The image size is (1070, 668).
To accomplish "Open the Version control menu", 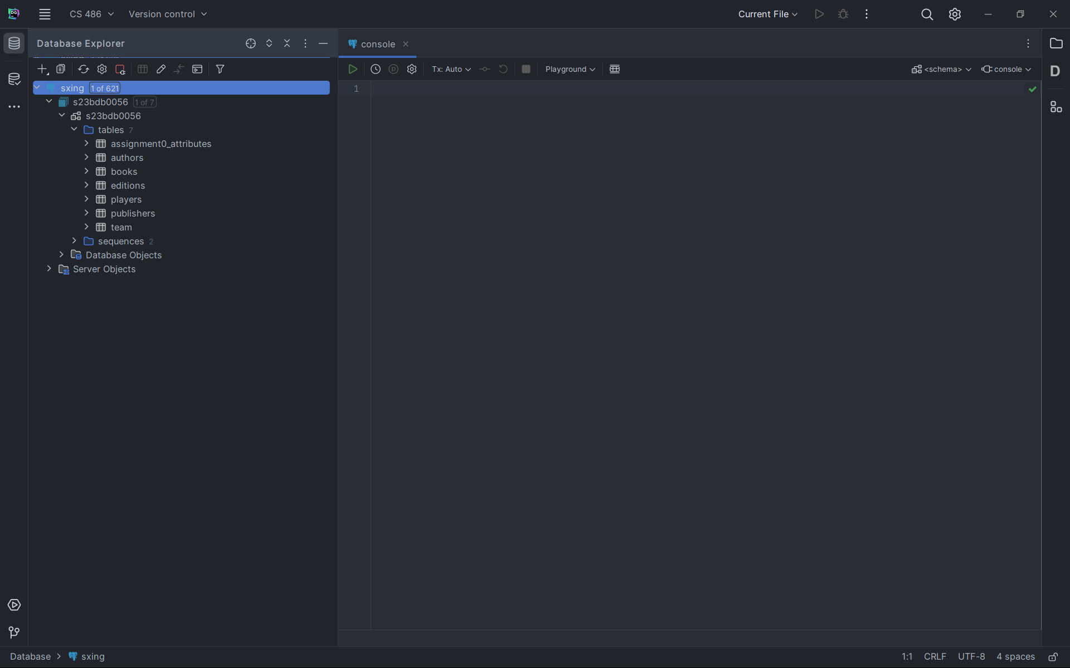I will (x=167, y=14).
